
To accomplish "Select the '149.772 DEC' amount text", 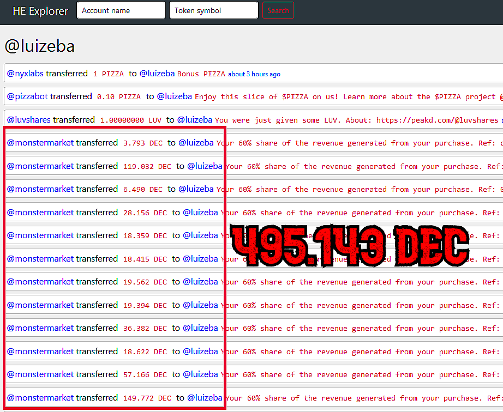I will tap(147, 398).
